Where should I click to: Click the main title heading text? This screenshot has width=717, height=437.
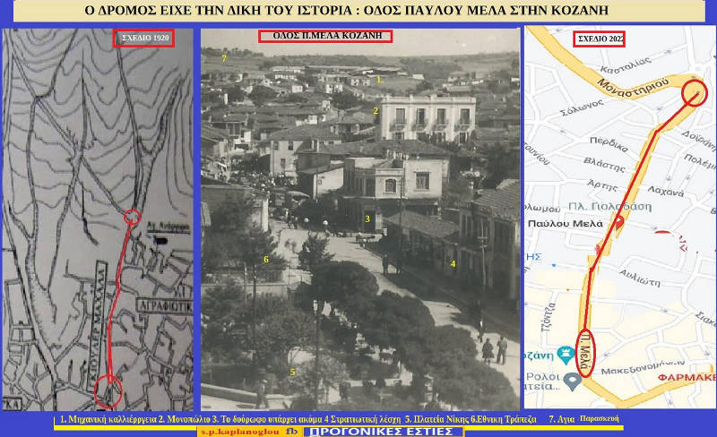[x=358, y=11]
